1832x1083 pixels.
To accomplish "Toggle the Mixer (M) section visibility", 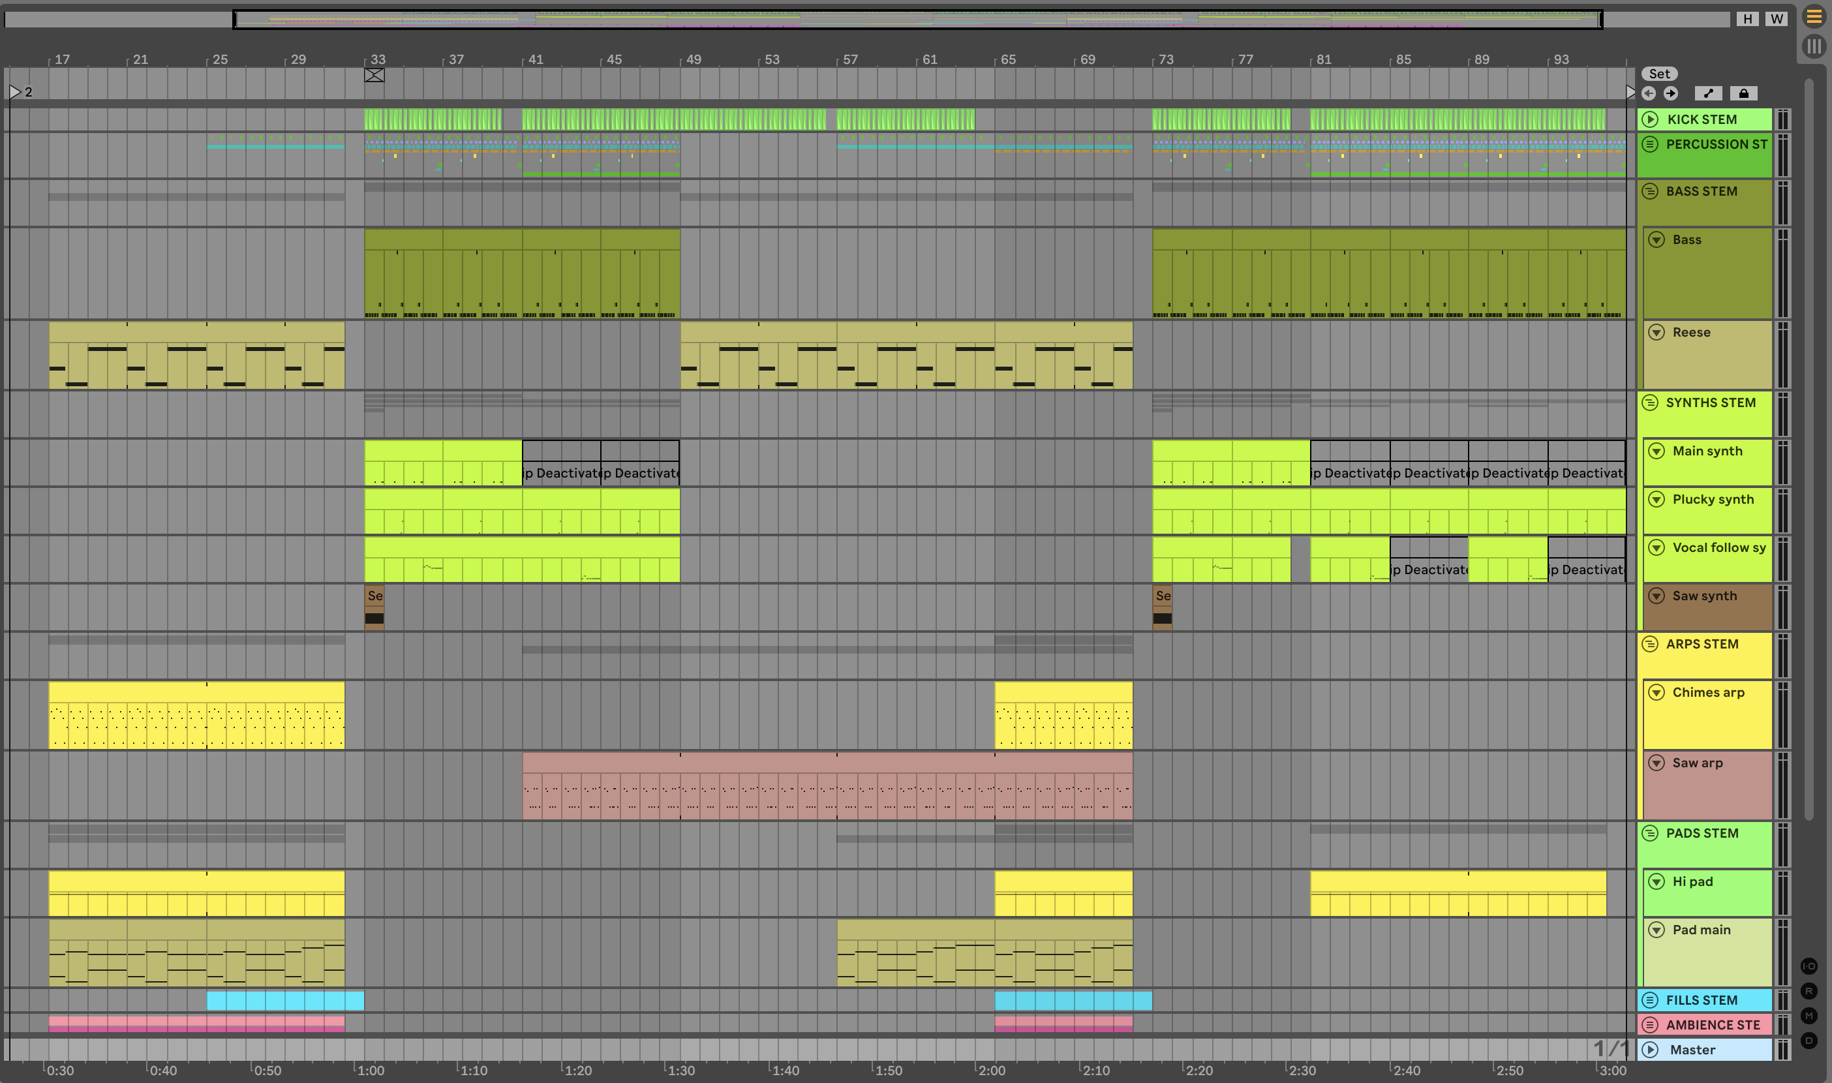I will tap(1809, 1015).
